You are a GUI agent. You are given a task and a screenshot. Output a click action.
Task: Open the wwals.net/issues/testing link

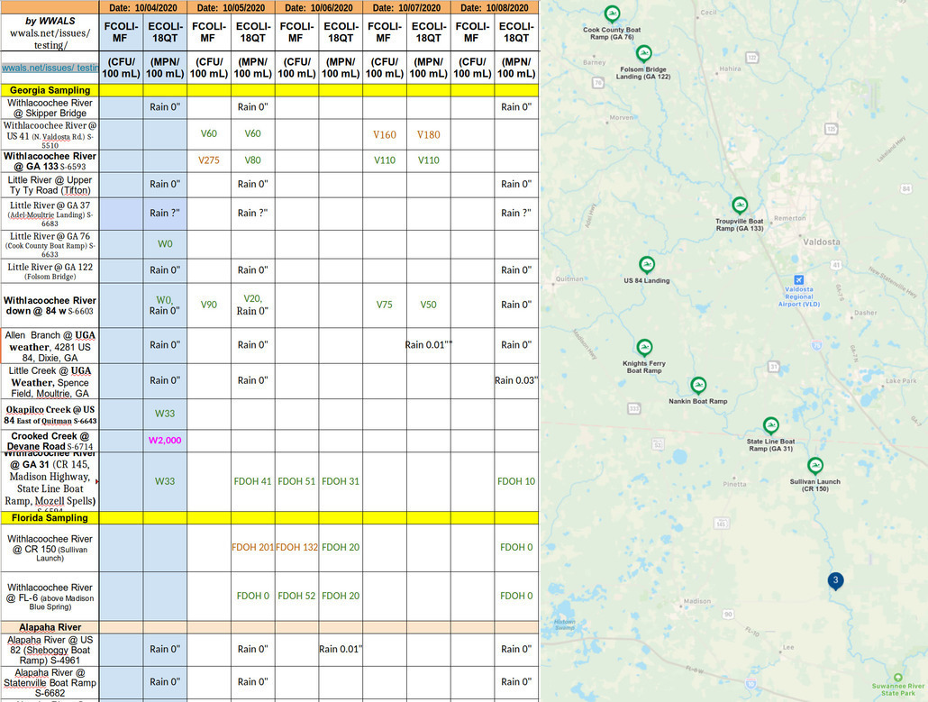(x=50, y=68)
